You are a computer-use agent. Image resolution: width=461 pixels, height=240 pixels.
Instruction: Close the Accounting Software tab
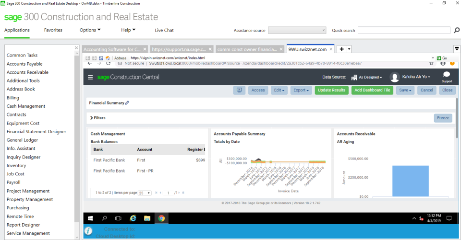click(145, 49)
